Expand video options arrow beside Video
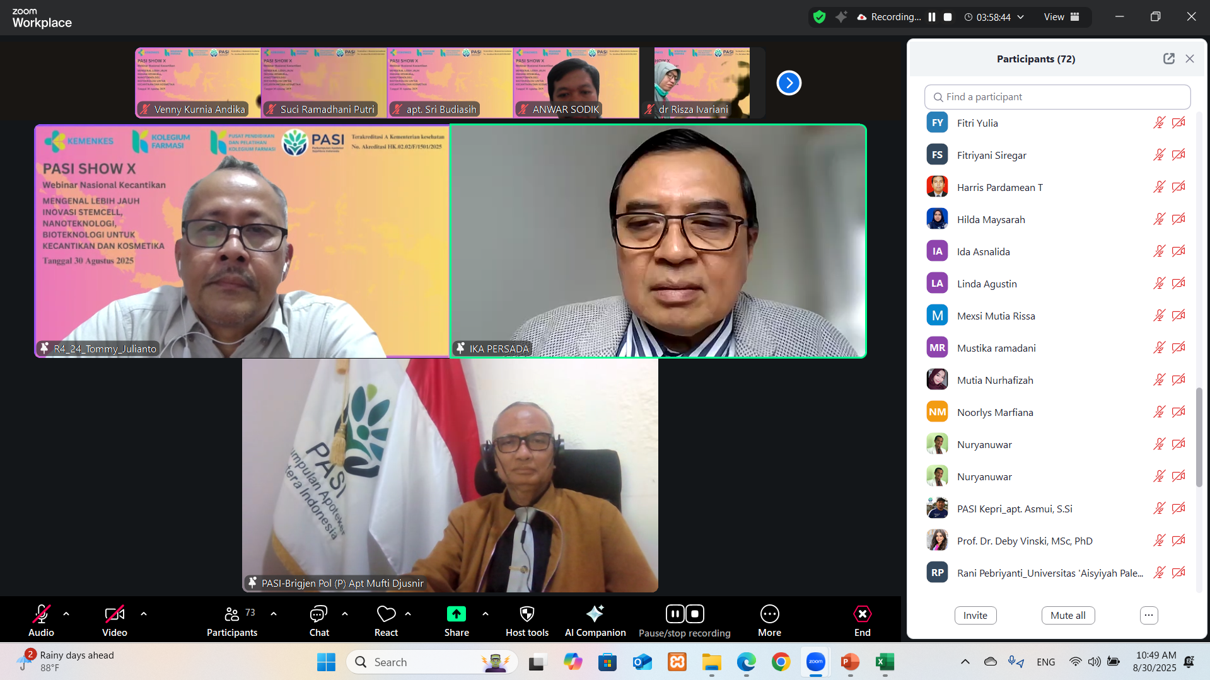The image size is (1210, 680). point(144,613)
